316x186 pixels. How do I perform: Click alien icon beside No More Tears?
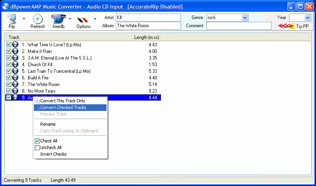pos(15,91)
